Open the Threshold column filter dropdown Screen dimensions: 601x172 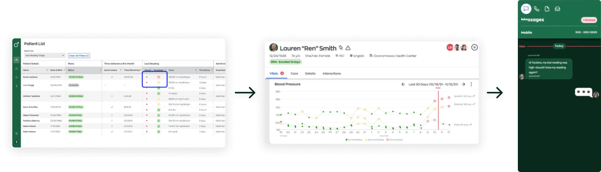[165, 70]
